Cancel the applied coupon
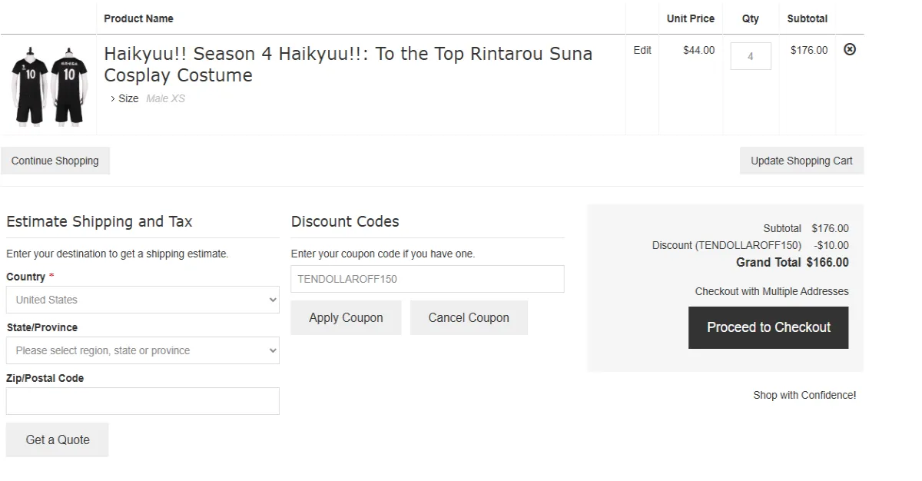 point(469,317)
